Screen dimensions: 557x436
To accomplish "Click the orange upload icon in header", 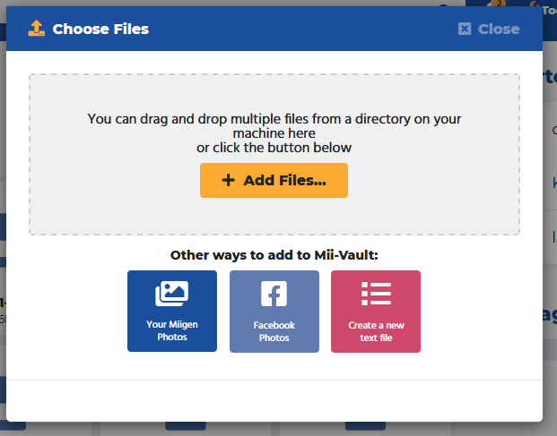I will pos(36,29).
